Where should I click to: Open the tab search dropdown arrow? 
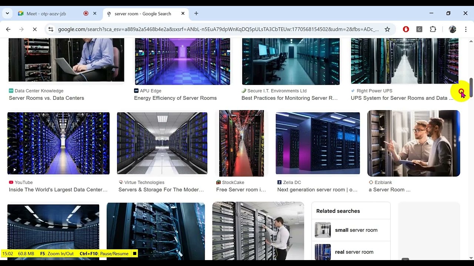(x=7, y=14)
